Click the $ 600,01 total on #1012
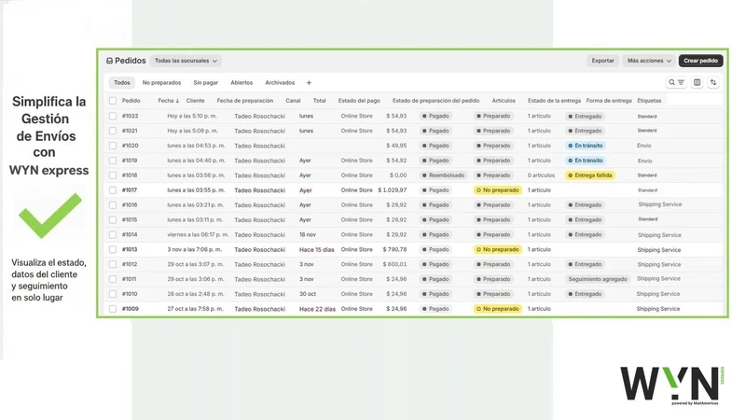Screen dimensions: 746x420 click(x=394, y=264)
